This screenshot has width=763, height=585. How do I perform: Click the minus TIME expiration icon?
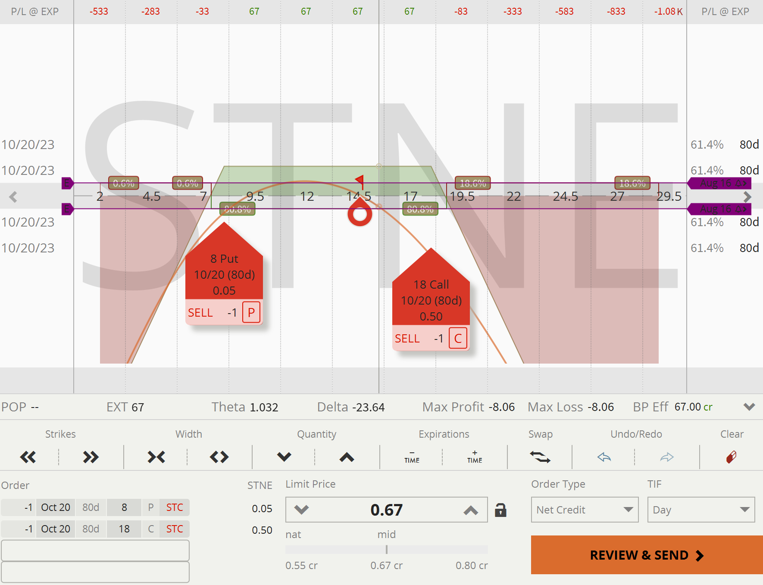(x=412, y=457)
